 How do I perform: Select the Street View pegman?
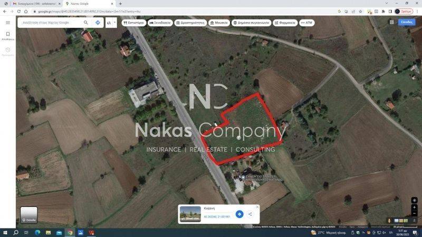389,221
